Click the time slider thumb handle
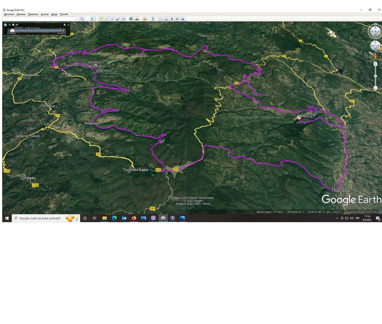Viewport: 382px width, 324px height. tap(12, 30)
